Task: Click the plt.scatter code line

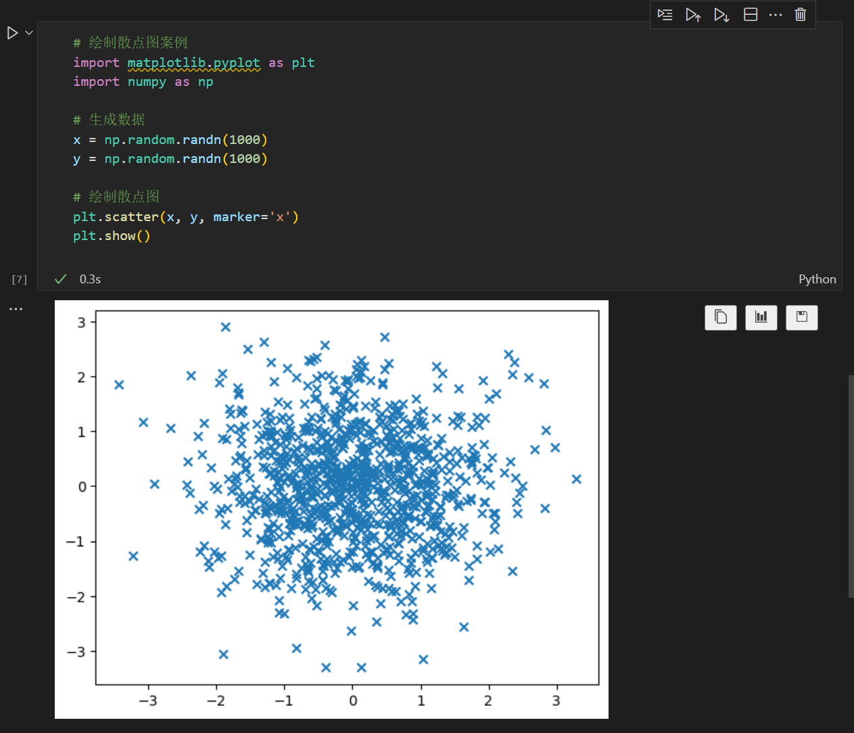Action: click(x=186, y=217)
